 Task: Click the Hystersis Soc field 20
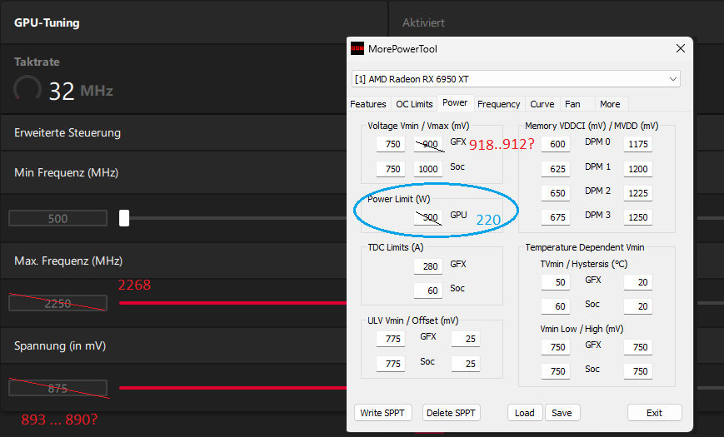(638, 306)
